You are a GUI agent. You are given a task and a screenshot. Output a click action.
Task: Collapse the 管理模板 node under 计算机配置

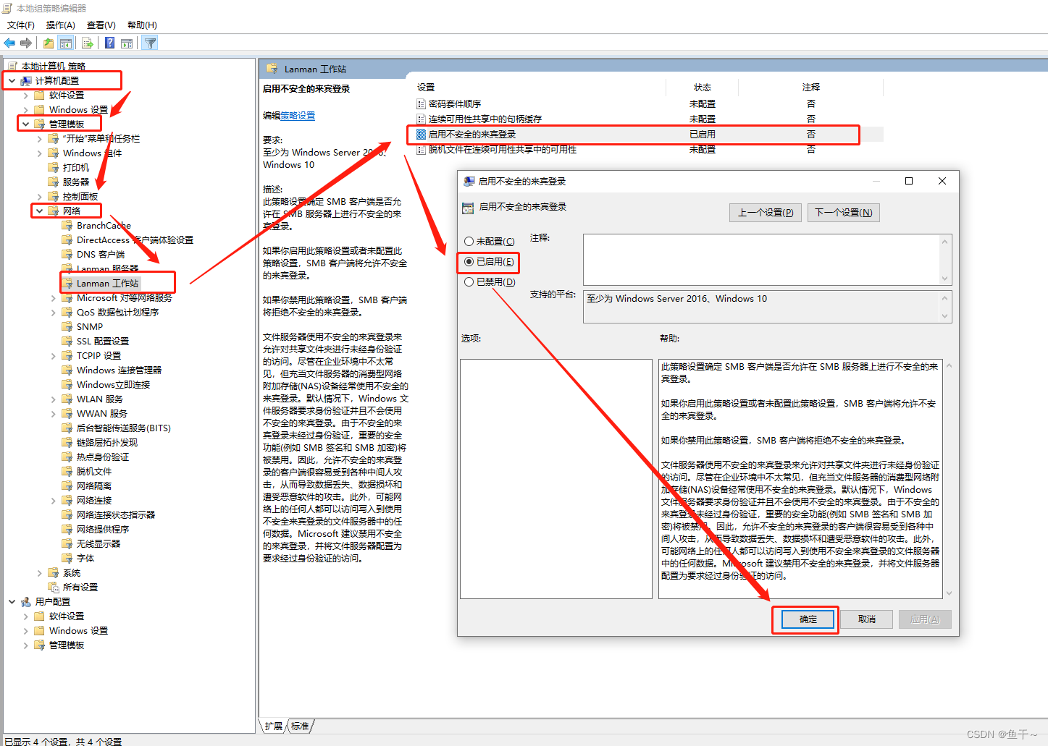coord(26,124)
